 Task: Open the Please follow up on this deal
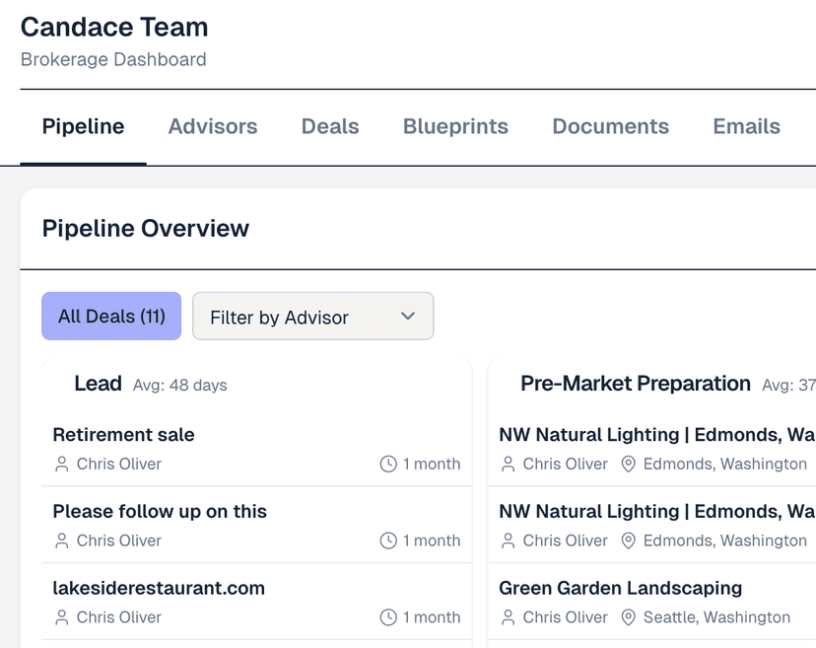[256, 525]
